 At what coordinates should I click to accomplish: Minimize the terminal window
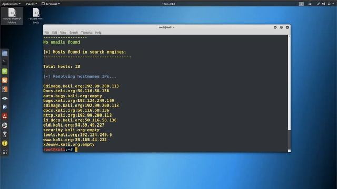[x=275, y=27]
